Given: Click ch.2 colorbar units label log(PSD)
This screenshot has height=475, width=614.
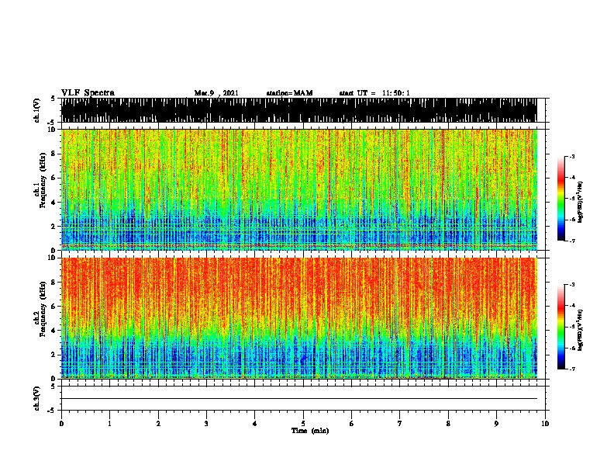Looking at the screenshot, I should pos(580,330).
